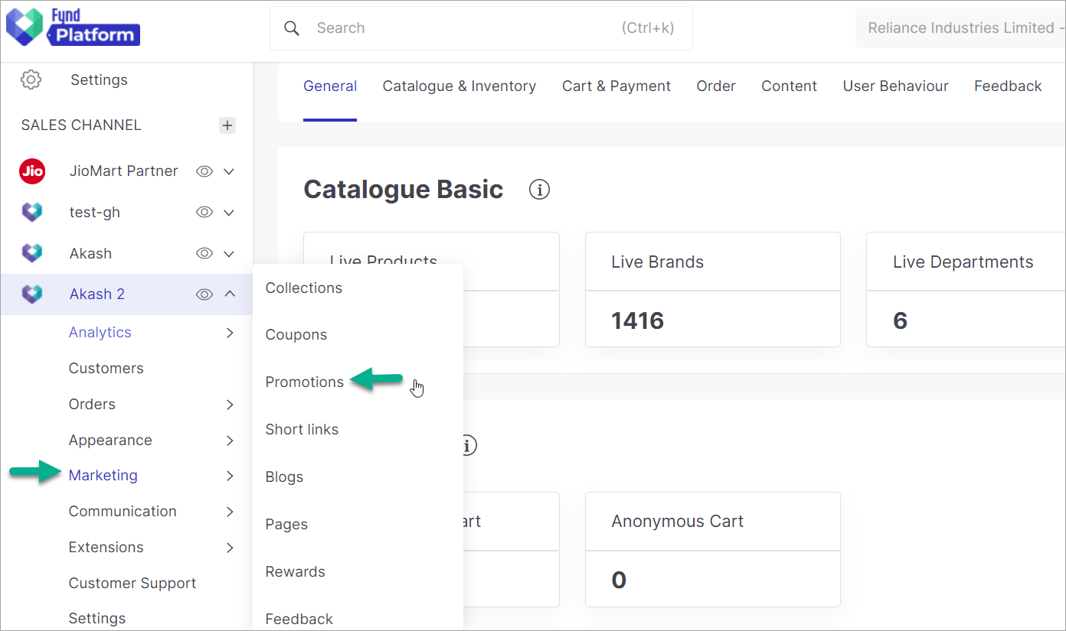Click the test-gh channel logo icon
The image size is (1066, 631).
(x=32, y=213)
